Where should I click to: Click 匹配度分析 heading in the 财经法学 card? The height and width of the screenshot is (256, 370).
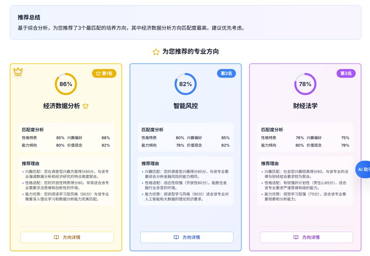click(x=272, y=130)
